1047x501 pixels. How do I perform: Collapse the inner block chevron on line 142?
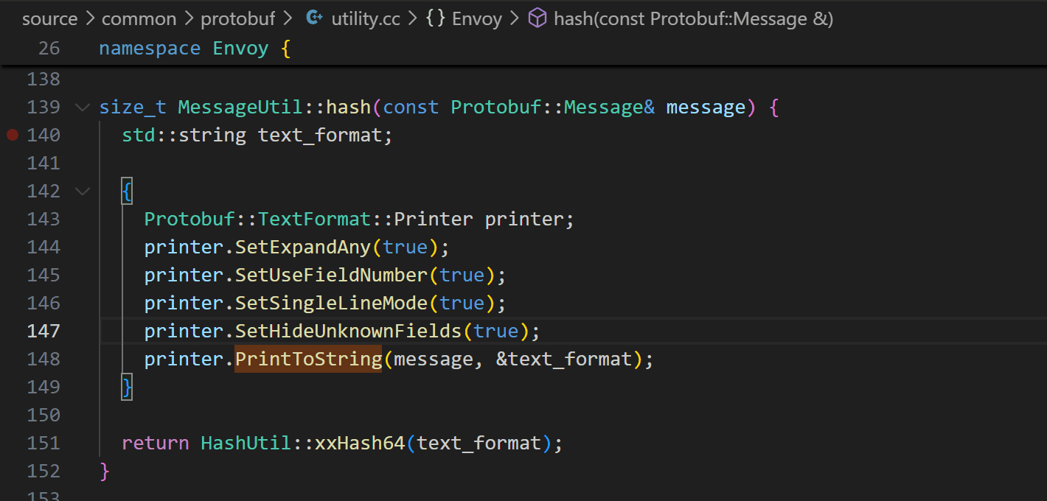82,191
